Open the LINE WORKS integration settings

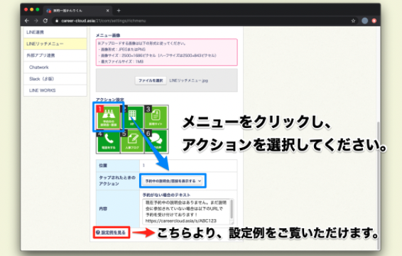55,90
